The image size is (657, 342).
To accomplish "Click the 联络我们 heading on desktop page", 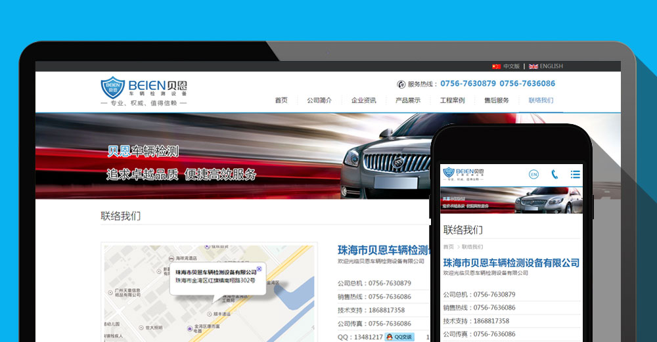I will (121, 216).
